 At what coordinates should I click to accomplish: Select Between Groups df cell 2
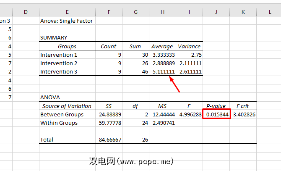coord(135,114)
